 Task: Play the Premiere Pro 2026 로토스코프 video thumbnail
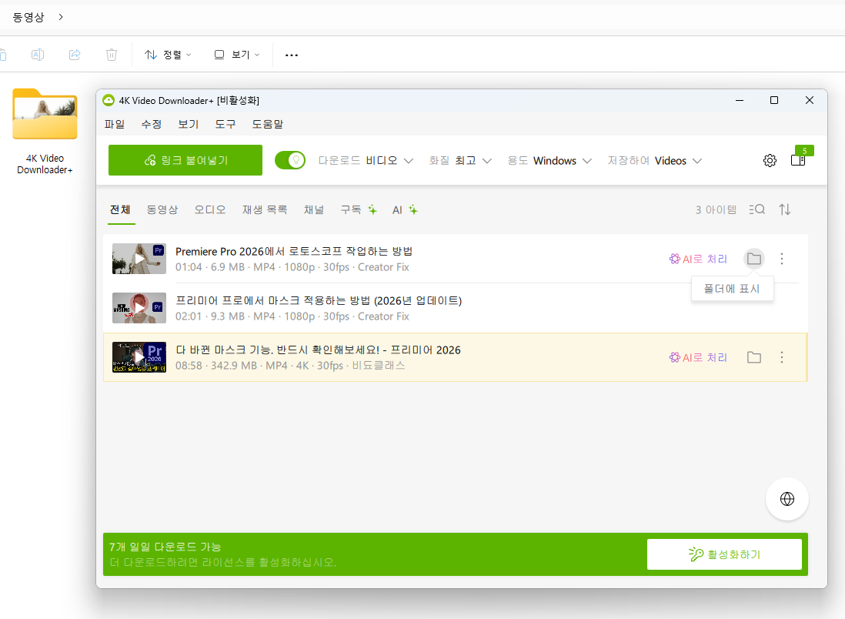(x=139, y=259)
